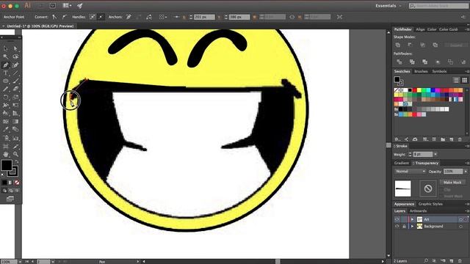Viewport: 470px width, 264px height.
Task: Select the Magic Wand tool
Action: click(x=6, y=56)
